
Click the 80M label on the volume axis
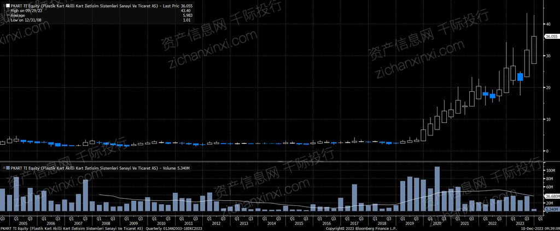point(549,179)
